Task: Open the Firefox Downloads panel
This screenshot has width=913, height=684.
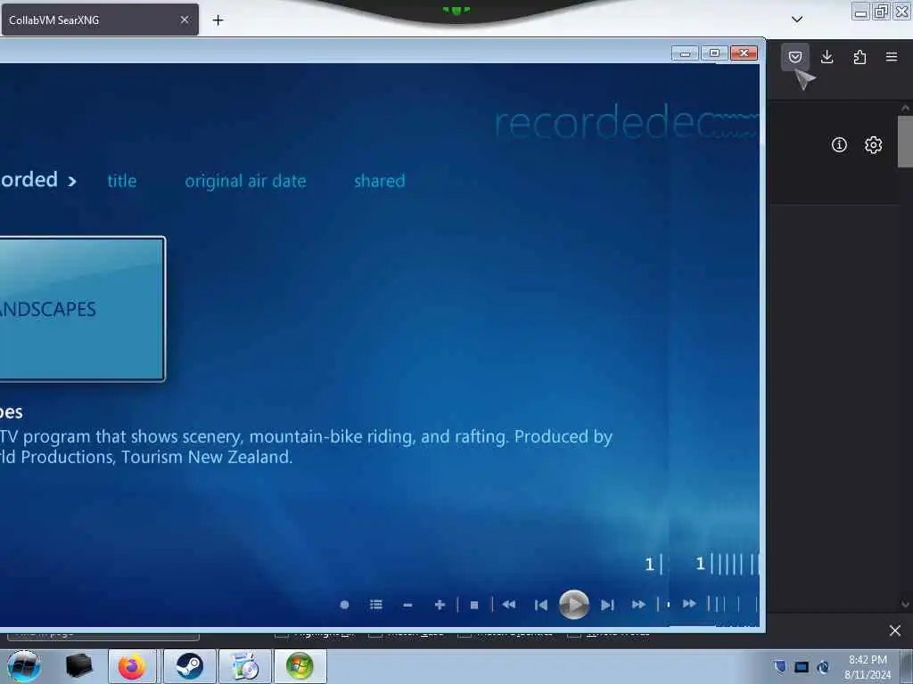Action: [x=827, y=57]
